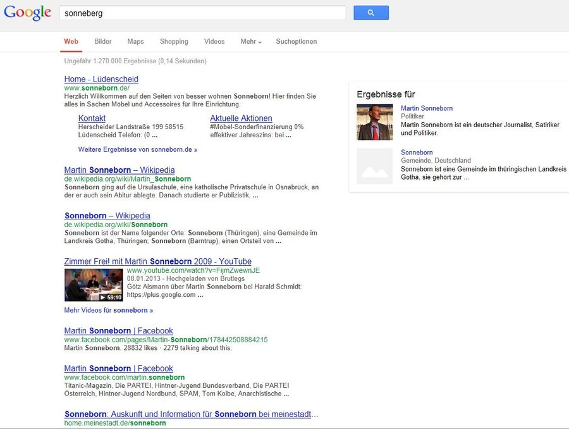Show Weitere Ergebnisse von sonneborn.de

tap(138, 150)
